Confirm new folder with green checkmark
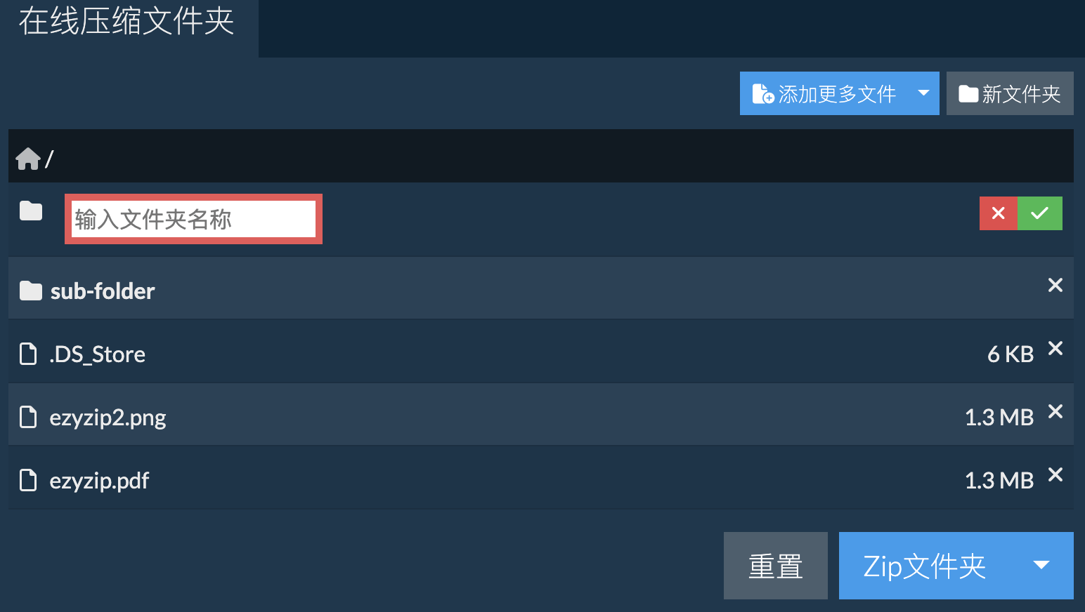The height and width of the screenshot is (612, 1085). tap(1040, 213)
